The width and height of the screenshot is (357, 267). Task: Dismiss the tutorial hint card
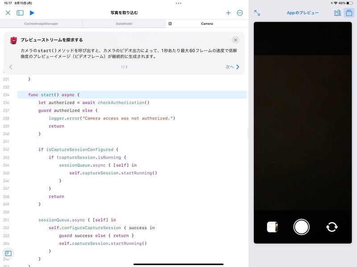236,40
